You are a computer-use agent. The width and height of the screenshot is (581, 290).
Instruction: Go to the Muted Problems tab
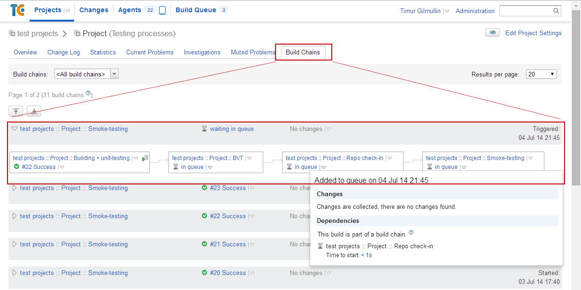(x=252, y=52)
